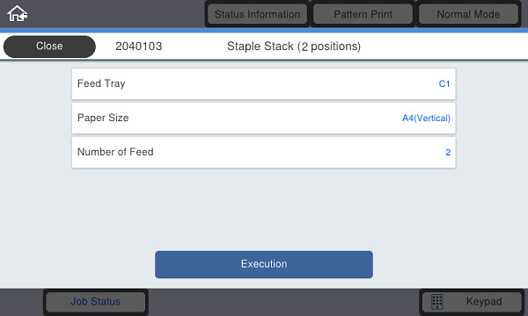
Task: Change the Paper Size setting
Action: pos(264,118)
